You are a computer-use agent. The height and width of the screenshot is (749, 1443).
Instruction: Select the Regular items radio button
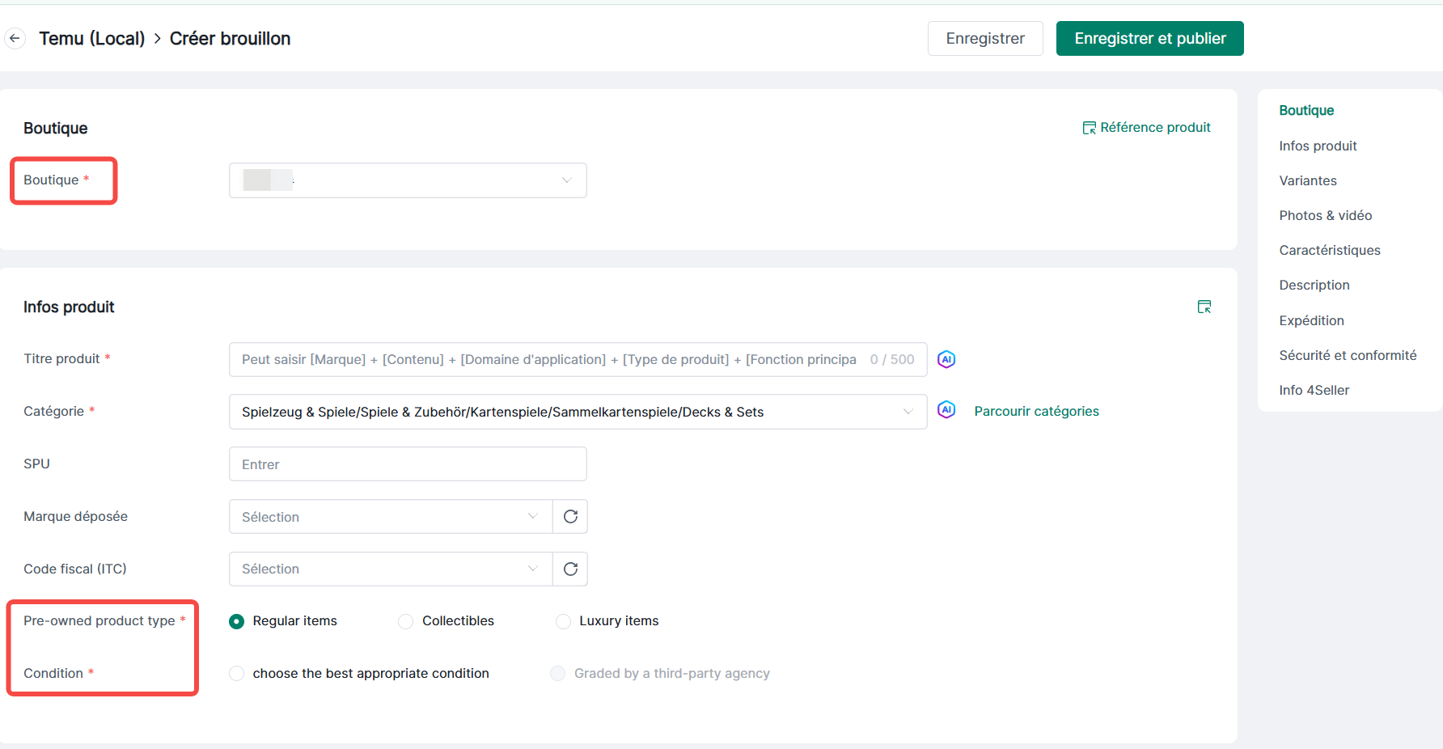[x=236, y=621]
